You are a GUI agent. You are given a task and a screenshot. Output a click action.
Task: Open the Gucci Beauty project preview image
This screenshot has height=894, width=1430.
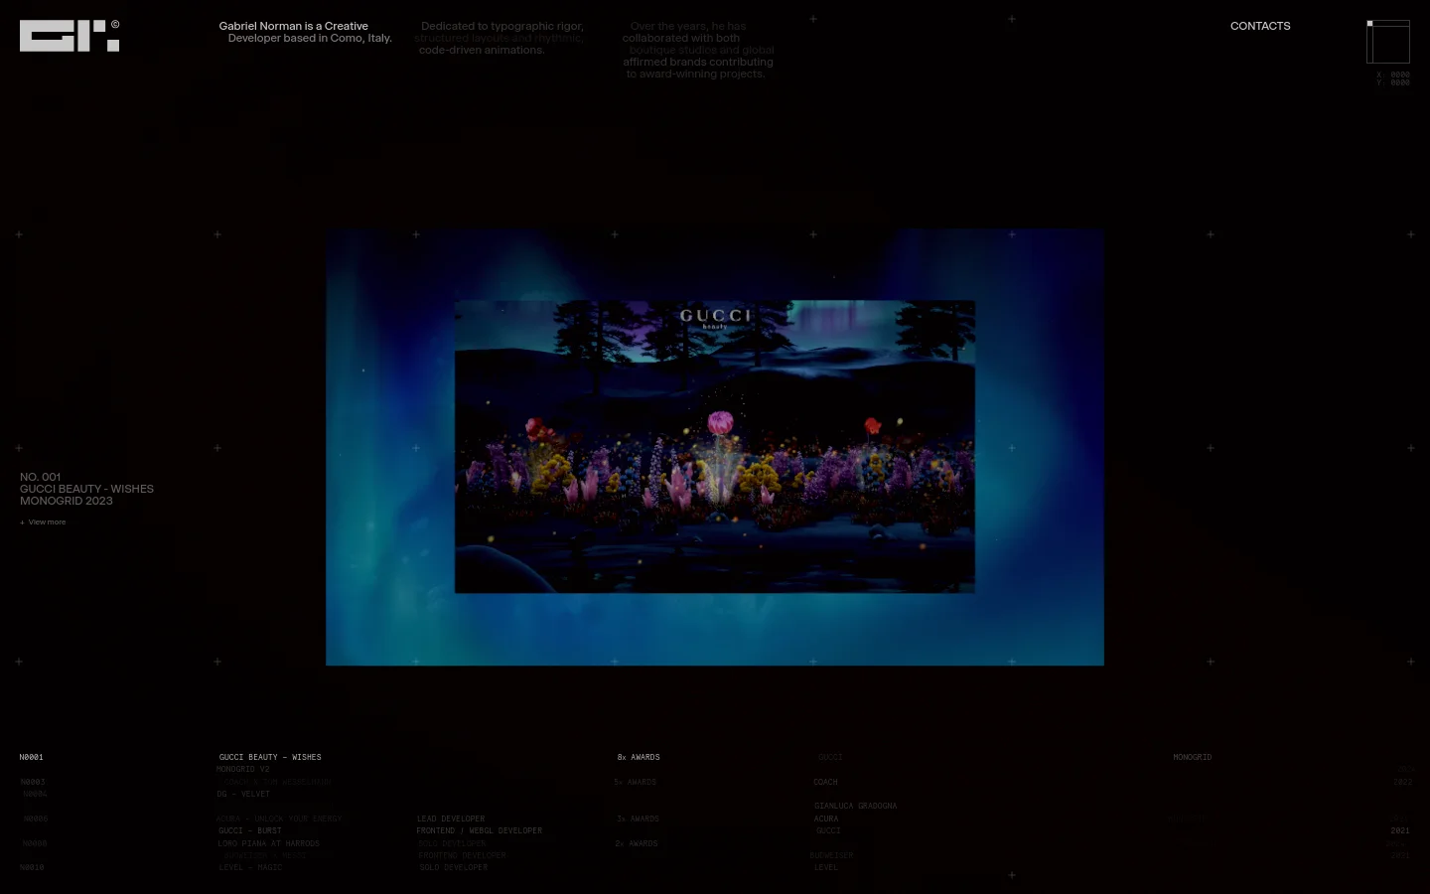715,447
